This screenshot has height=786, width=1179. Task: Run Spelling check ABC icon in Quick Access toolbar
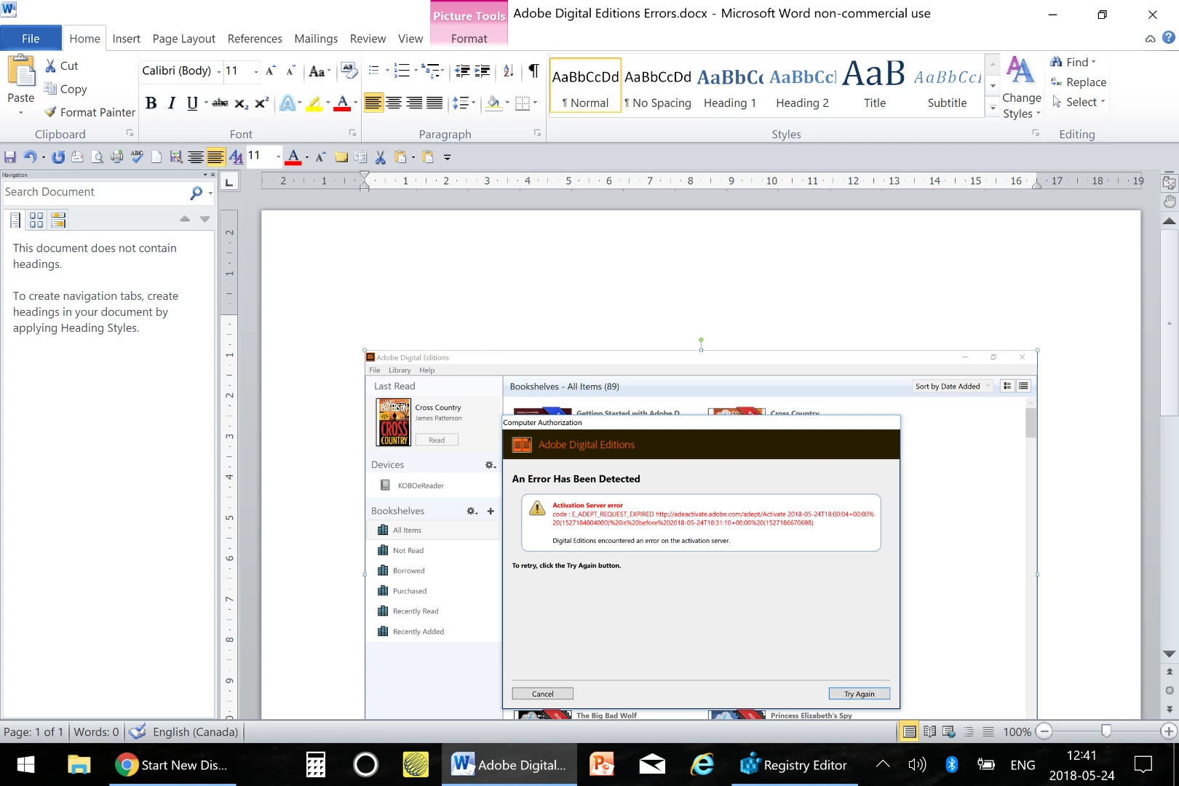137,156
